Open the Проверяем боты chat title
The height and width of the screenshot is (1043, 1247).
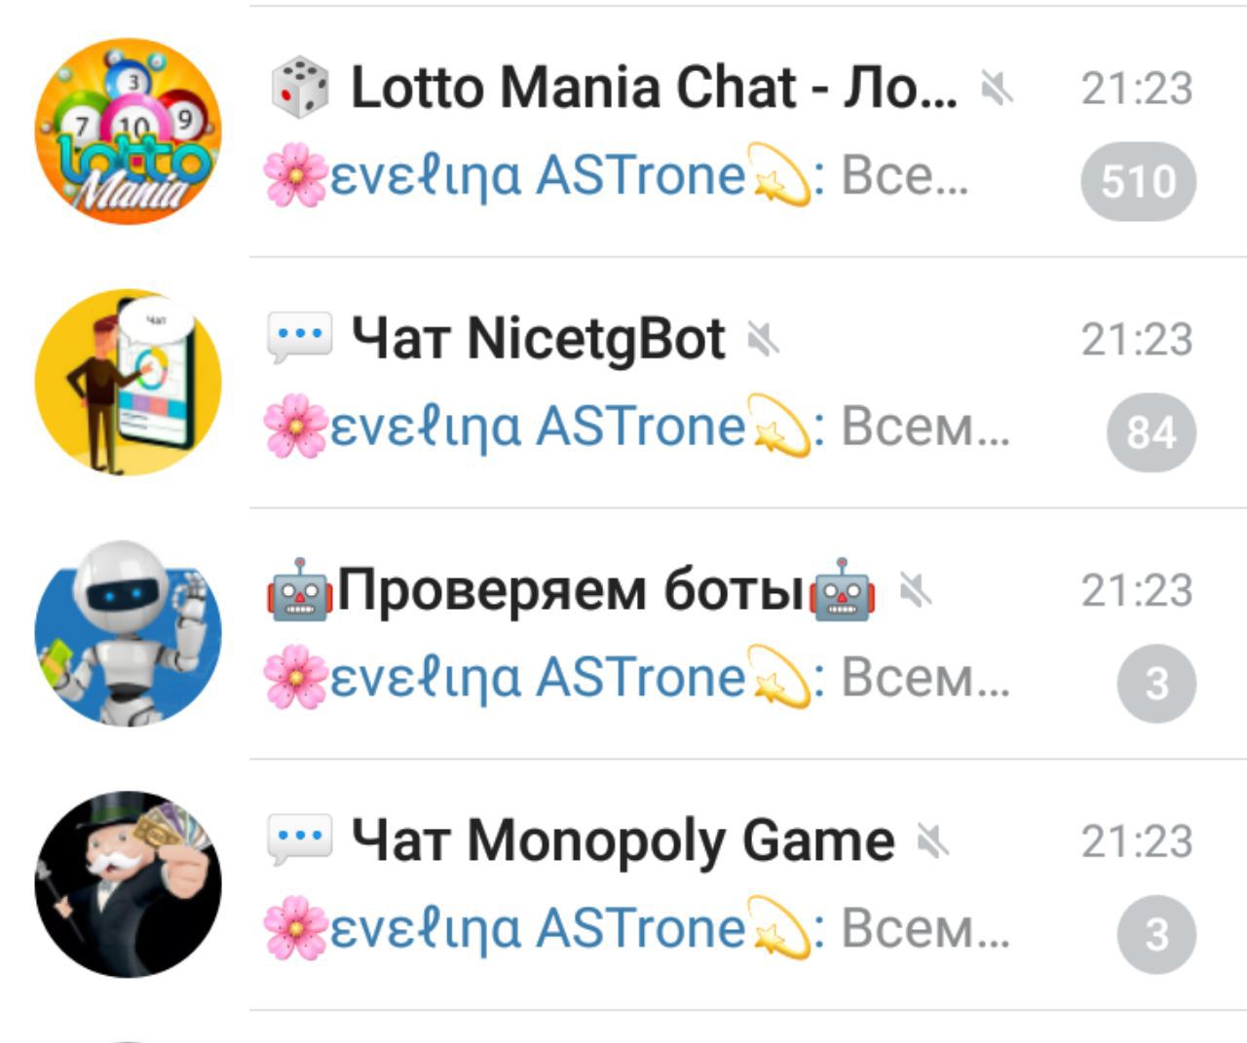pos(572,590)
